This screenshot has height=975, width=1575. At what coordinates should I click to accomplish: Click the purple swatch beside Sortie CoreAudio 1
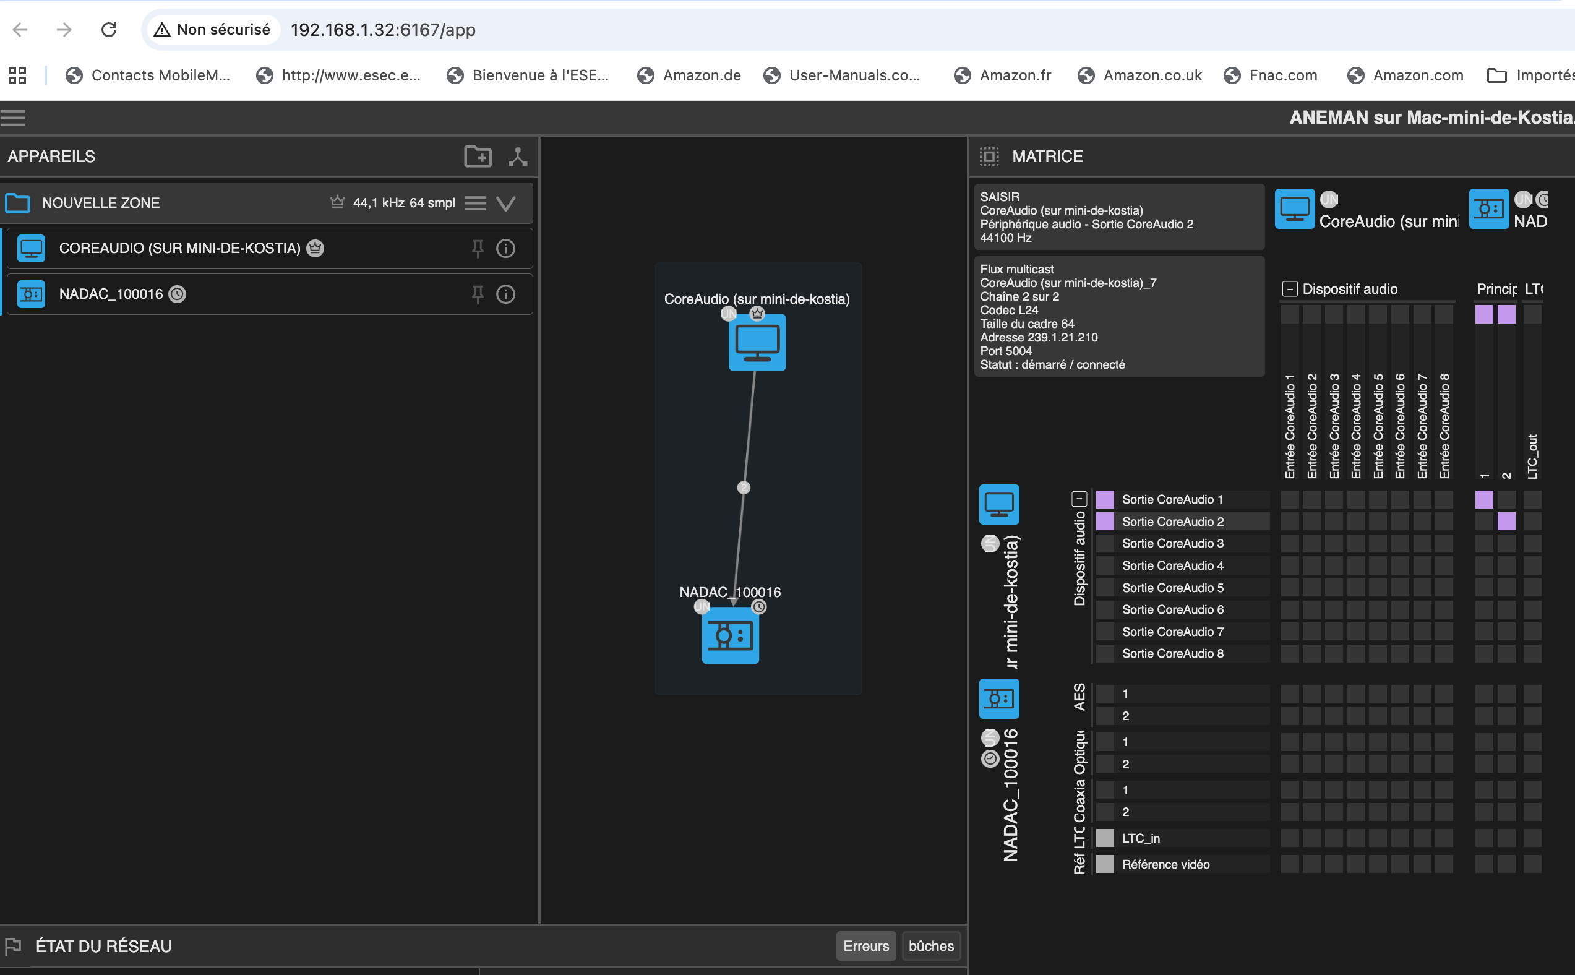click(1105, 500)
